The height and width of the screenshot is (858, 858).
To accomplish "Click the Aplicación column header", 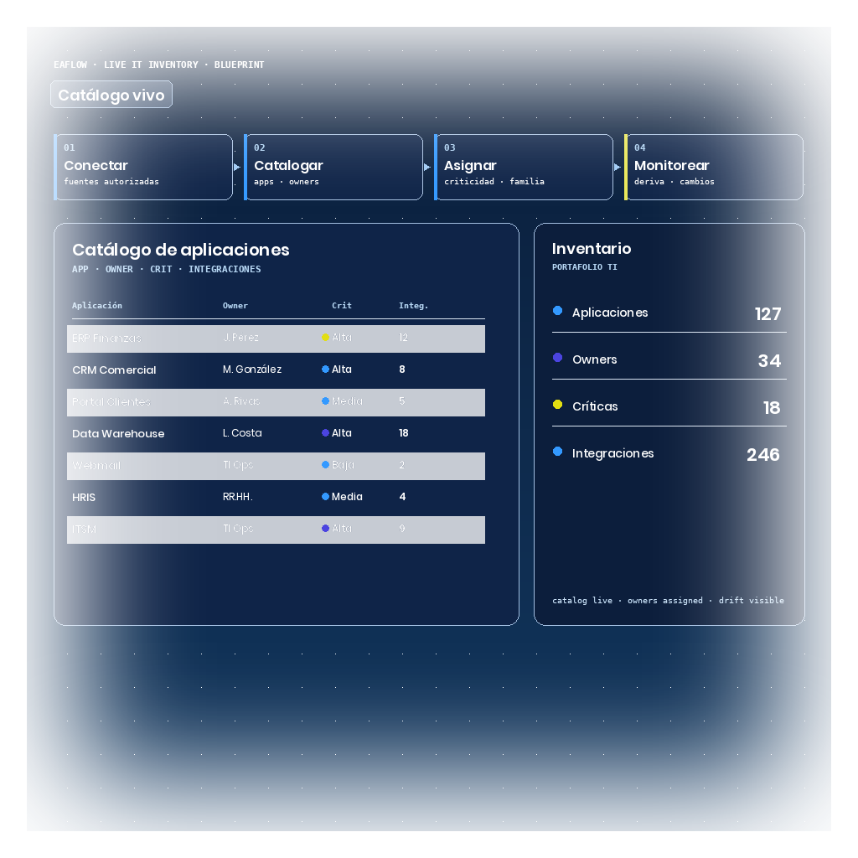I will 97,305.
